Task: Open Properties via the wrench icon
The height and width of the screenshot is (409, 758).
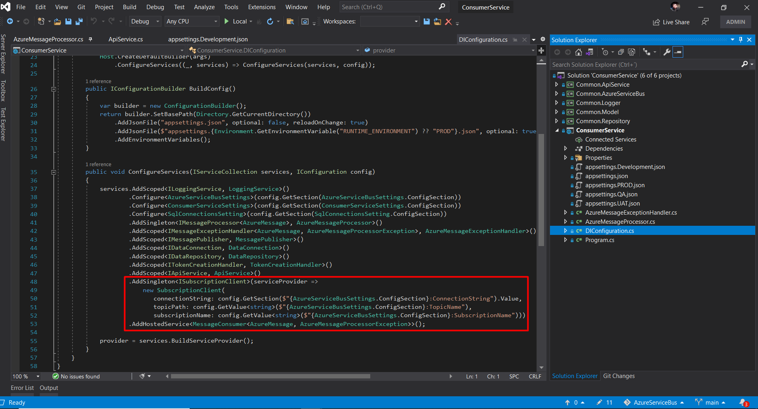Action: (x=667, y=52)
